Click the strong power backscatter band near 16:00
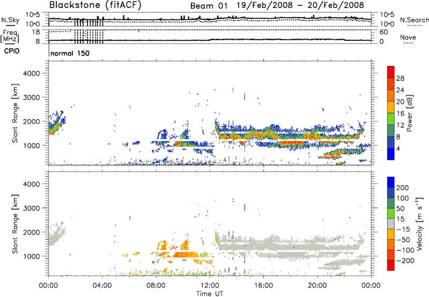The image size is (429, 297). 263,134
